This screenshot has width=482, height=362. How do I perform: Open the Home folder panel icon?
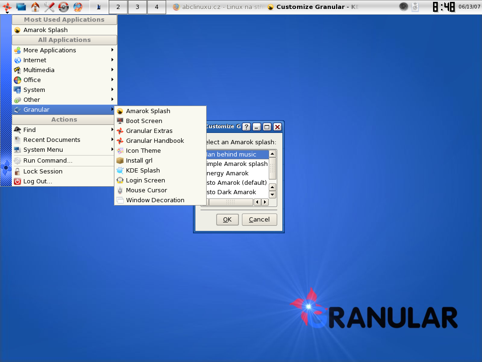(x=35, y=7)
